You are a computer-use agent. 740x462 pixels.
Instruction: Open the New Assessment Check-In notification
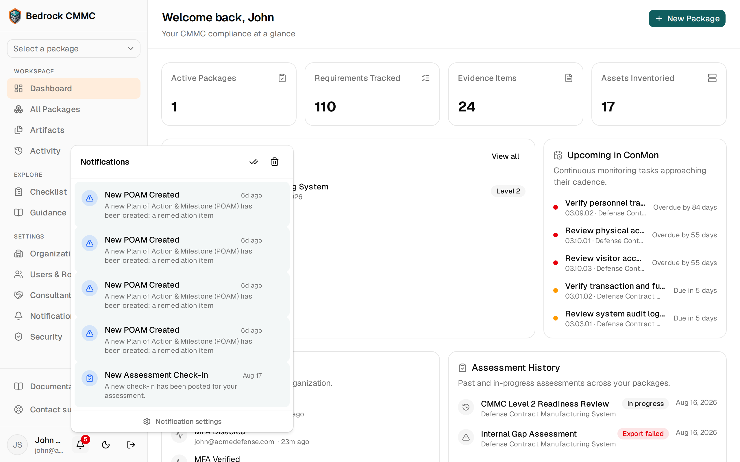[x=182, y=385]
